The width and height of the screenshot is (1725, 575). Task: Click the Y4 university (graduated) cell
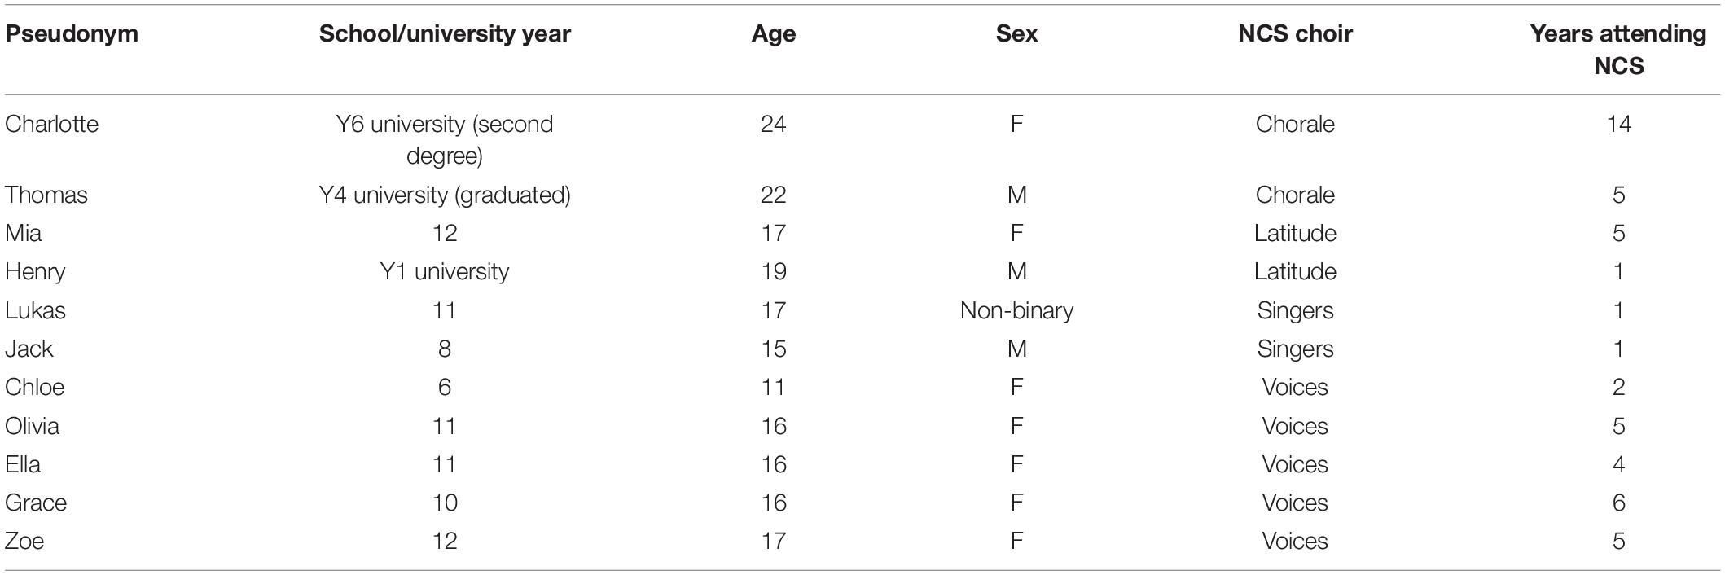point(445,195)
